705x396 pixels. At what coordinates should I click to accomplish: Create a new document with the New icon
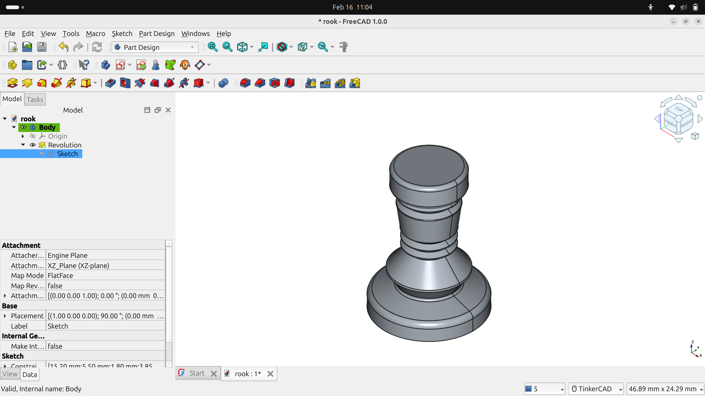click(x=13, y=47)
